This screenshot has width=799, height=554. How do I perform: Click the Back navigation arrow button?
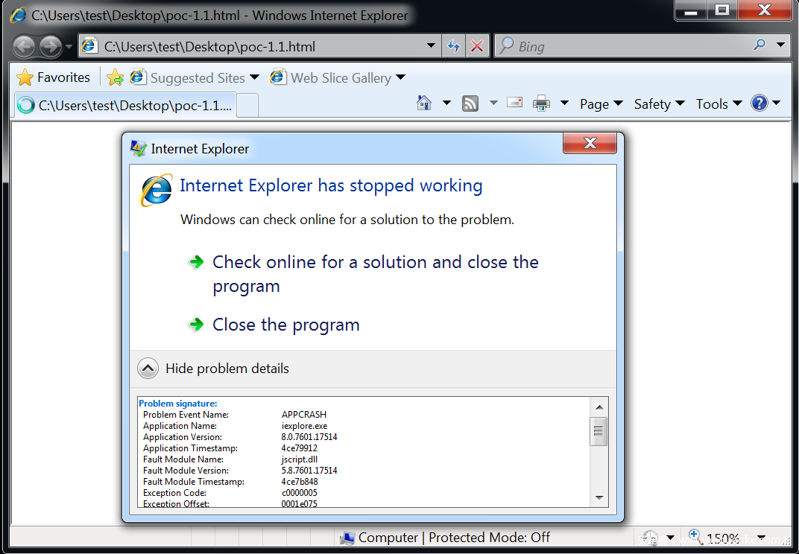pyautogui.click(x=25, y=47)
